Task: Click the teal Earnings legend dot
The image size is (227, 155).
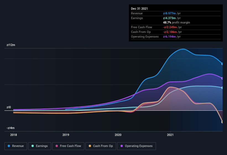Action: 33,146
